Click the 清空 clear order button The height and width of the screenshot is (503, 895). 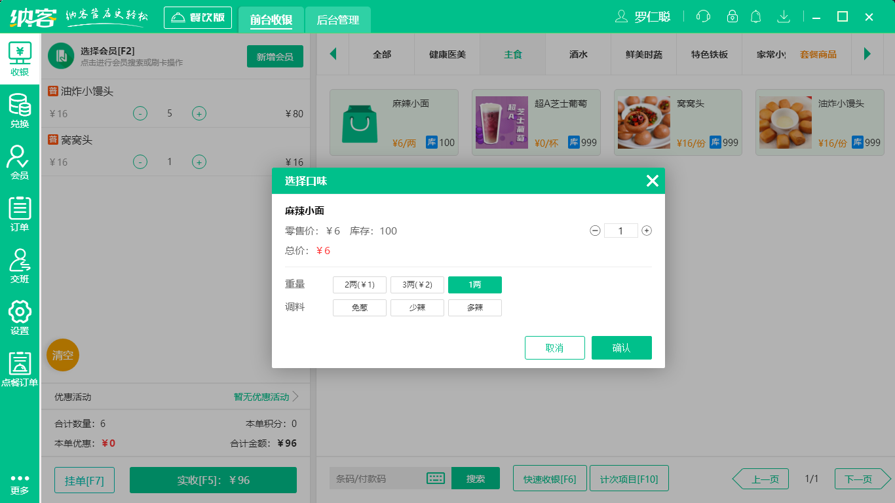pyautogui.click(x=62, y=355)
